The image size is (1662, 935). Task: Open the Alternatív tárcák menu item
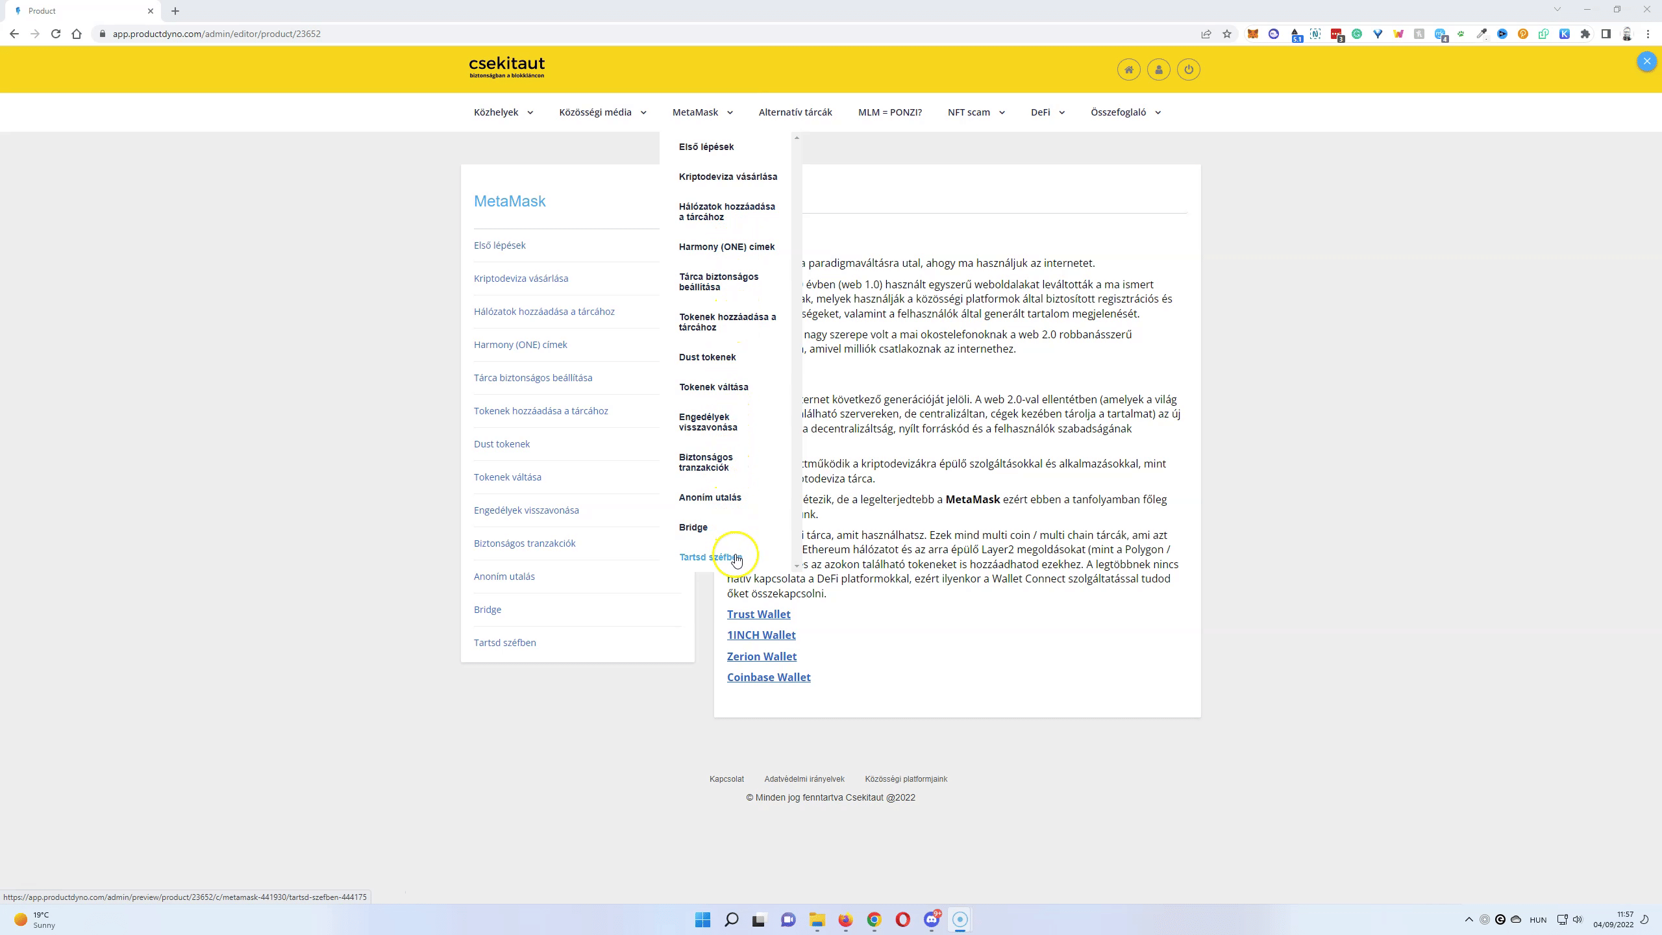[795, 112]
